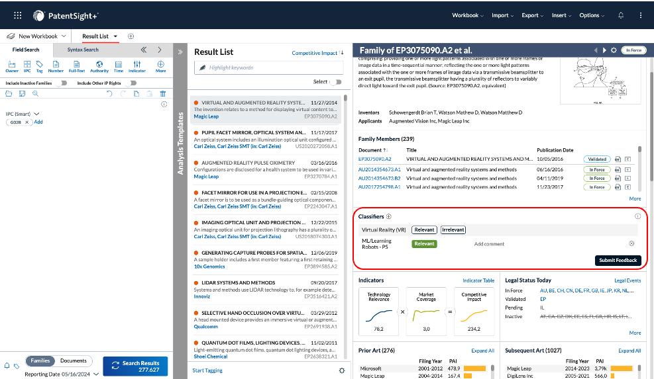Click Search Results button
Screen dimensions: 654x379
[x=136, y=366]
